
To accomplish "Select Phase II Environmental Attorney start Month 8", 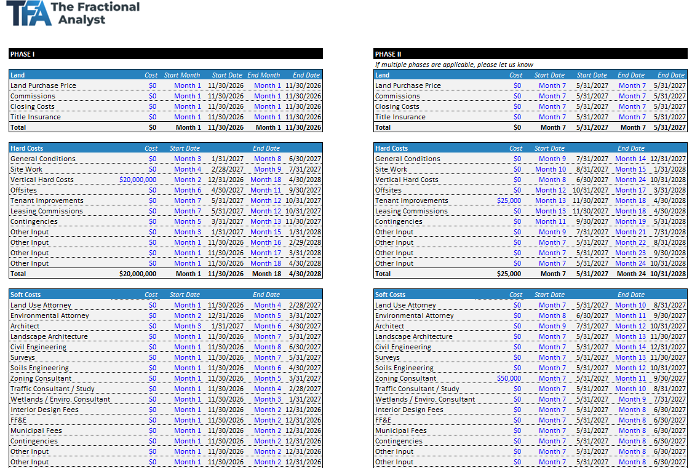I will (x=552, y=316).
